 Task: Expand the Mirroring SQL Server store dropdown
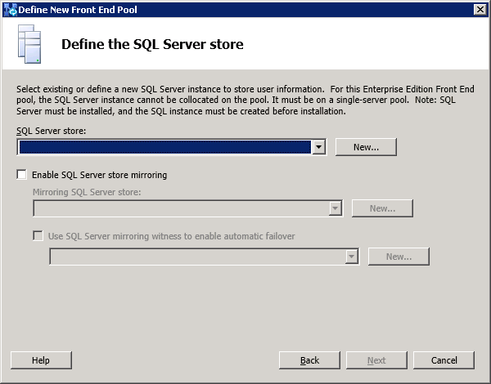point(336,208)
